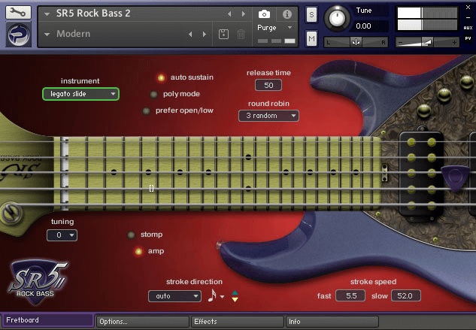Screen dimensions: 476x330
Task: Expand the SR5 Rock Bass 2 instrument menu
Action: [x=47, y=14]
